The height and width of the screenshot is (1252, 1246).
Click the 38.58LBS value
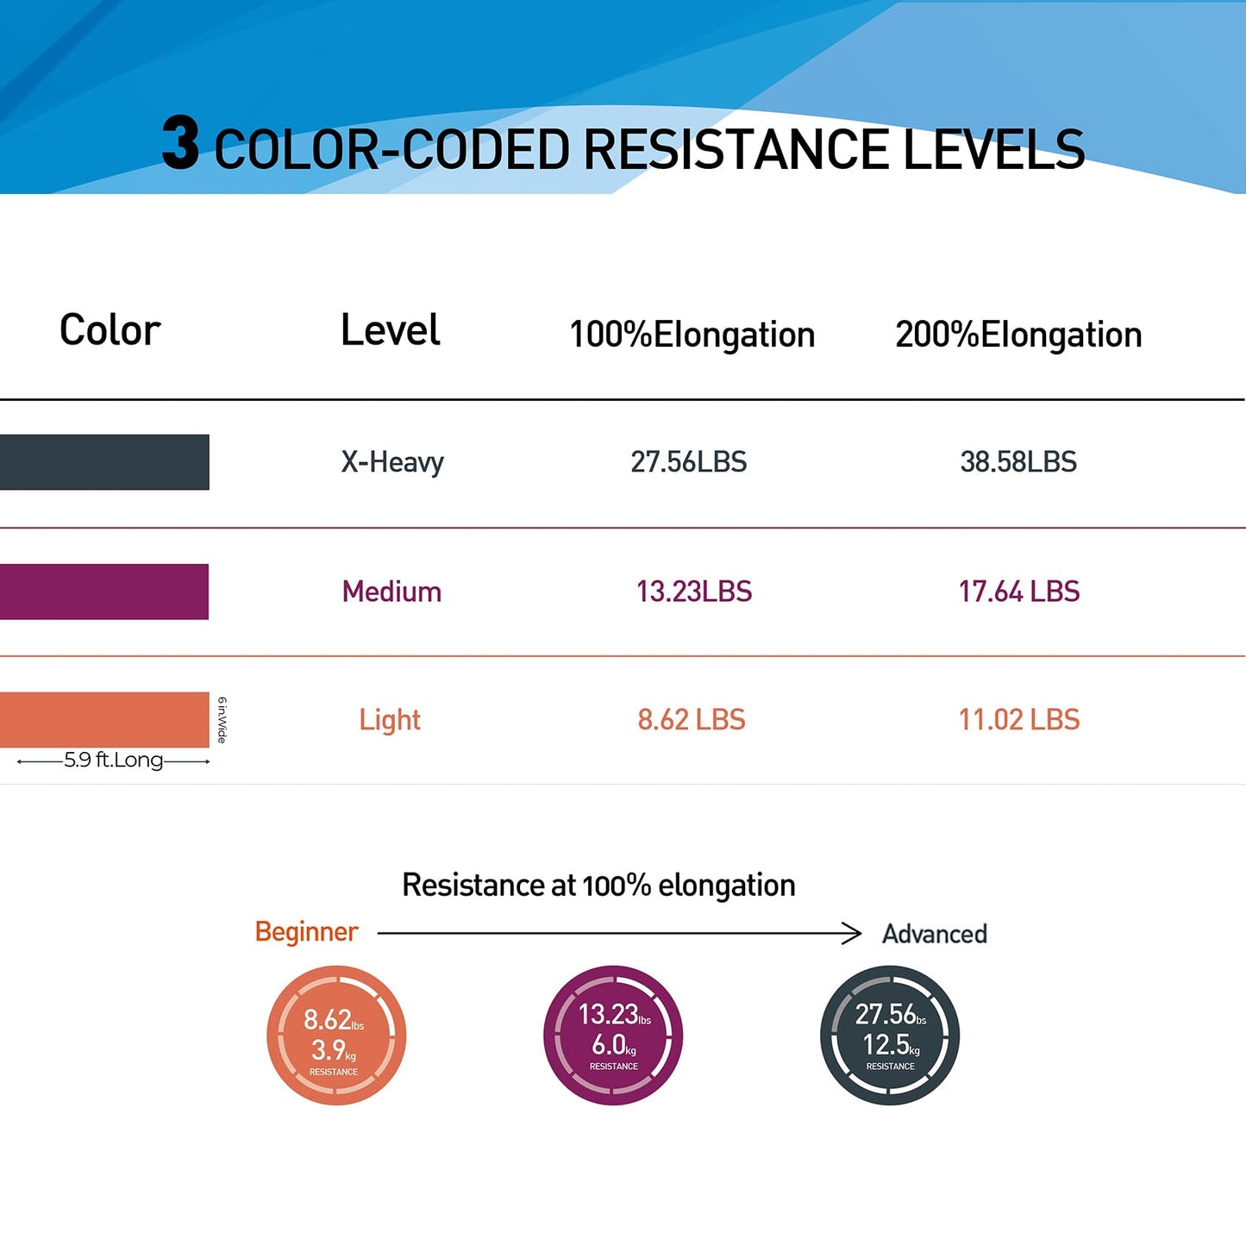tap(1018, 462)
